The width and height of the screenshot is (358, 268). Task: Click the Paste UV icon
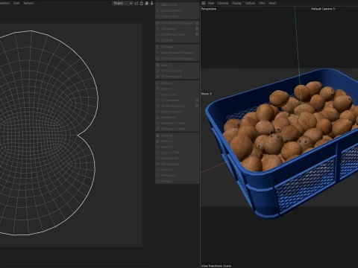pyautogui.click(x=157, y=141)
